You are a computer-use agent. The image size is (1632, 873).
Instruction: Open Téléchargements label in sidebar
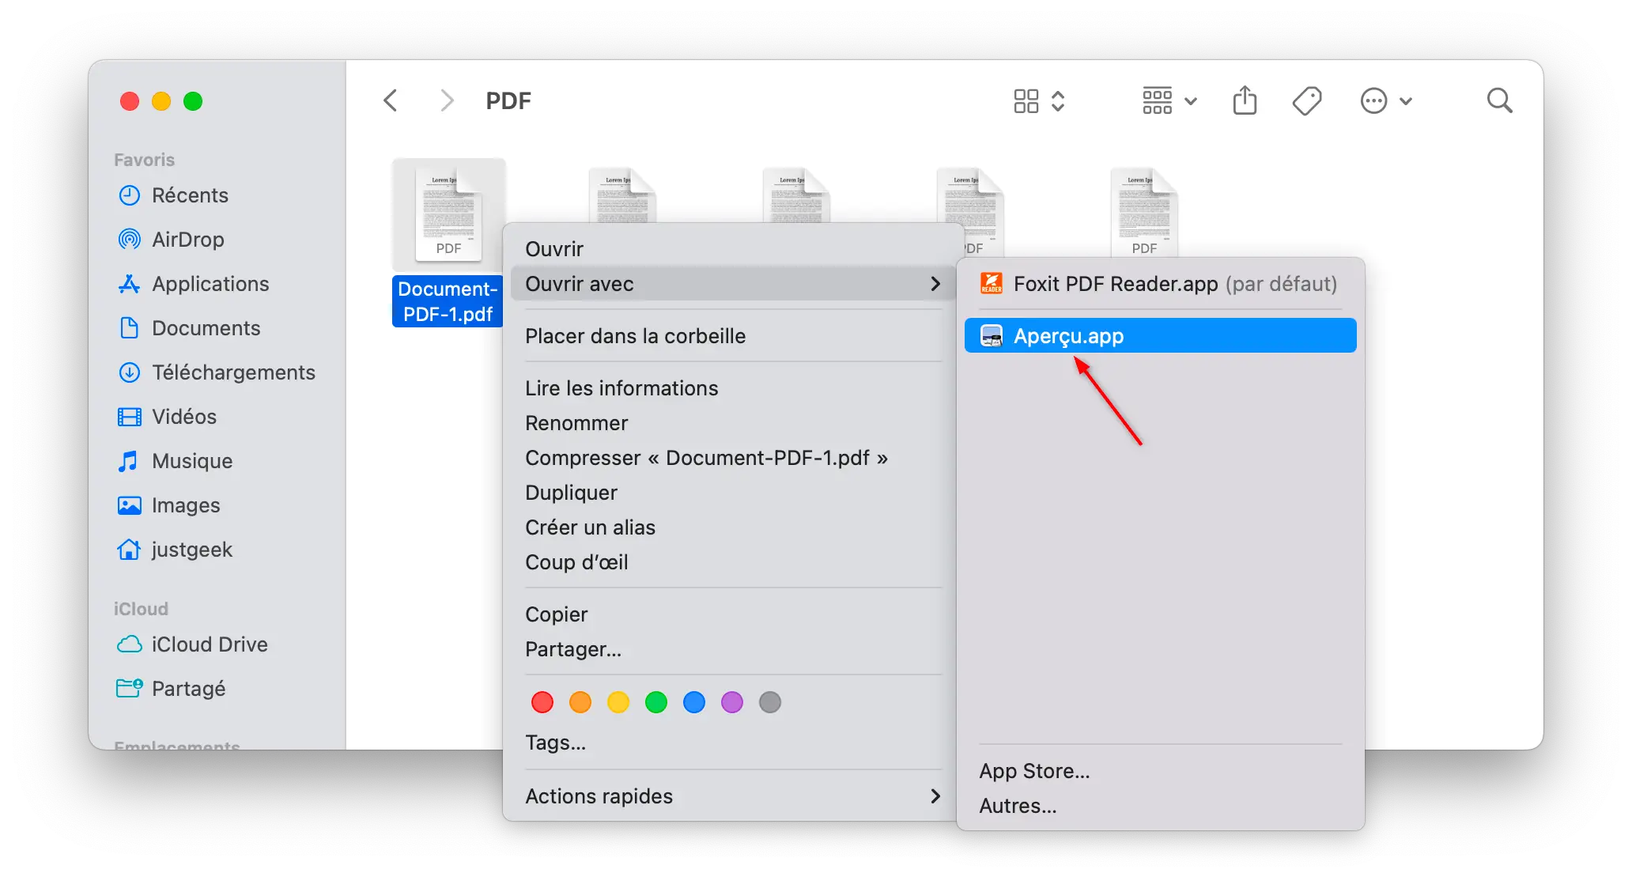pyautogui.click(x=233, y=372)
